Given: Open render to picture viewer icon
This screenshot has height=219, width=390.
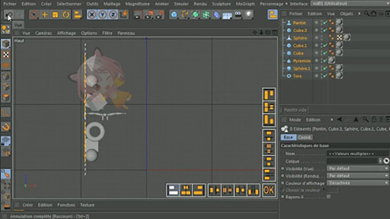Looking at the screenshot, I should 148,15.
